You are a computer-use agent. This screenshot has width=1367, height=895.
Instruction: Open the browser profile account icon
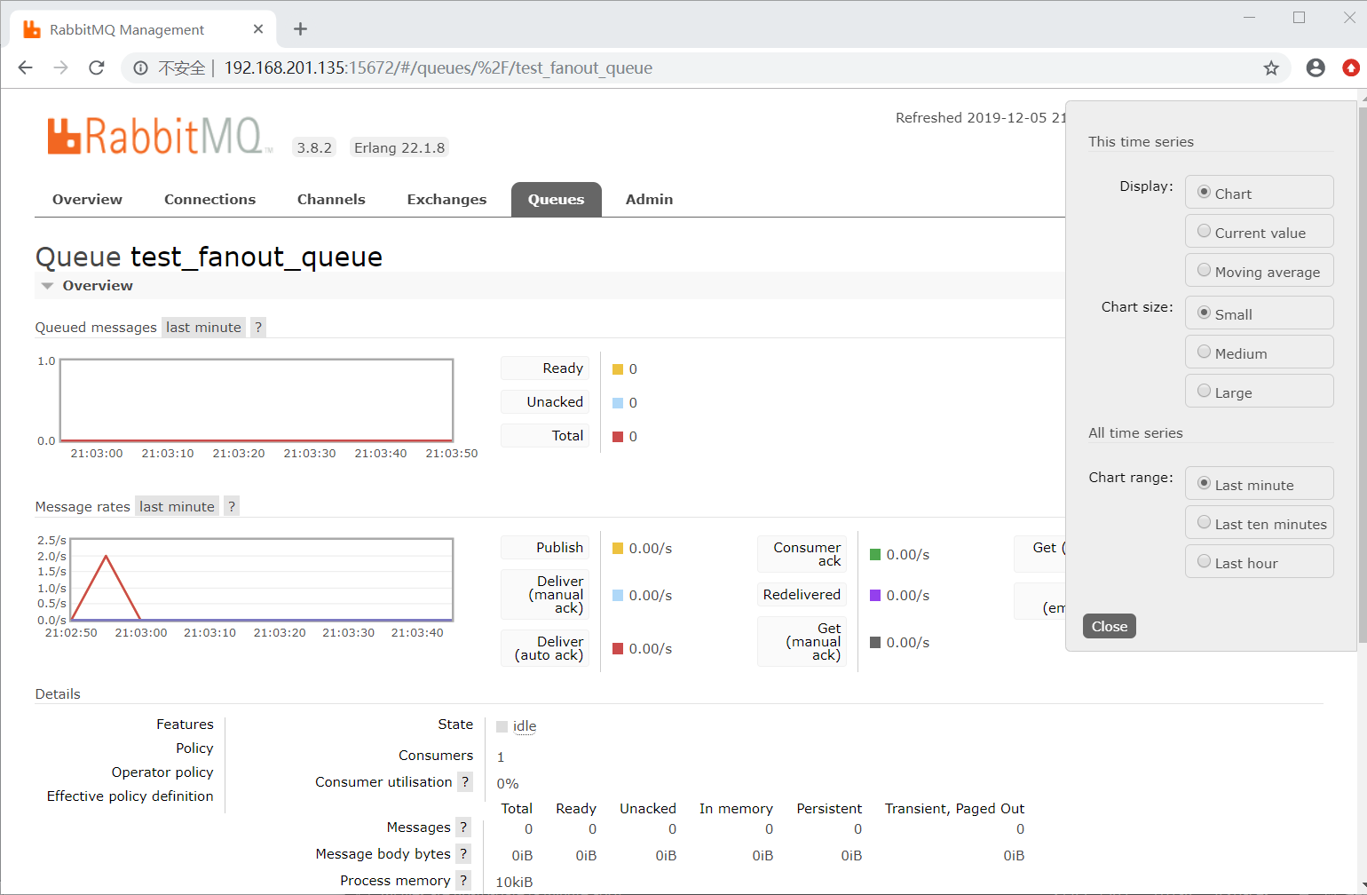[1316, 67]
